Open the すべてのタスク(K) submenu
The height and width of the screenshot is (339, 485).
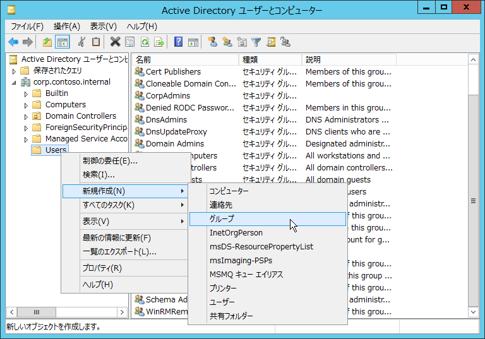click(125, 205)
